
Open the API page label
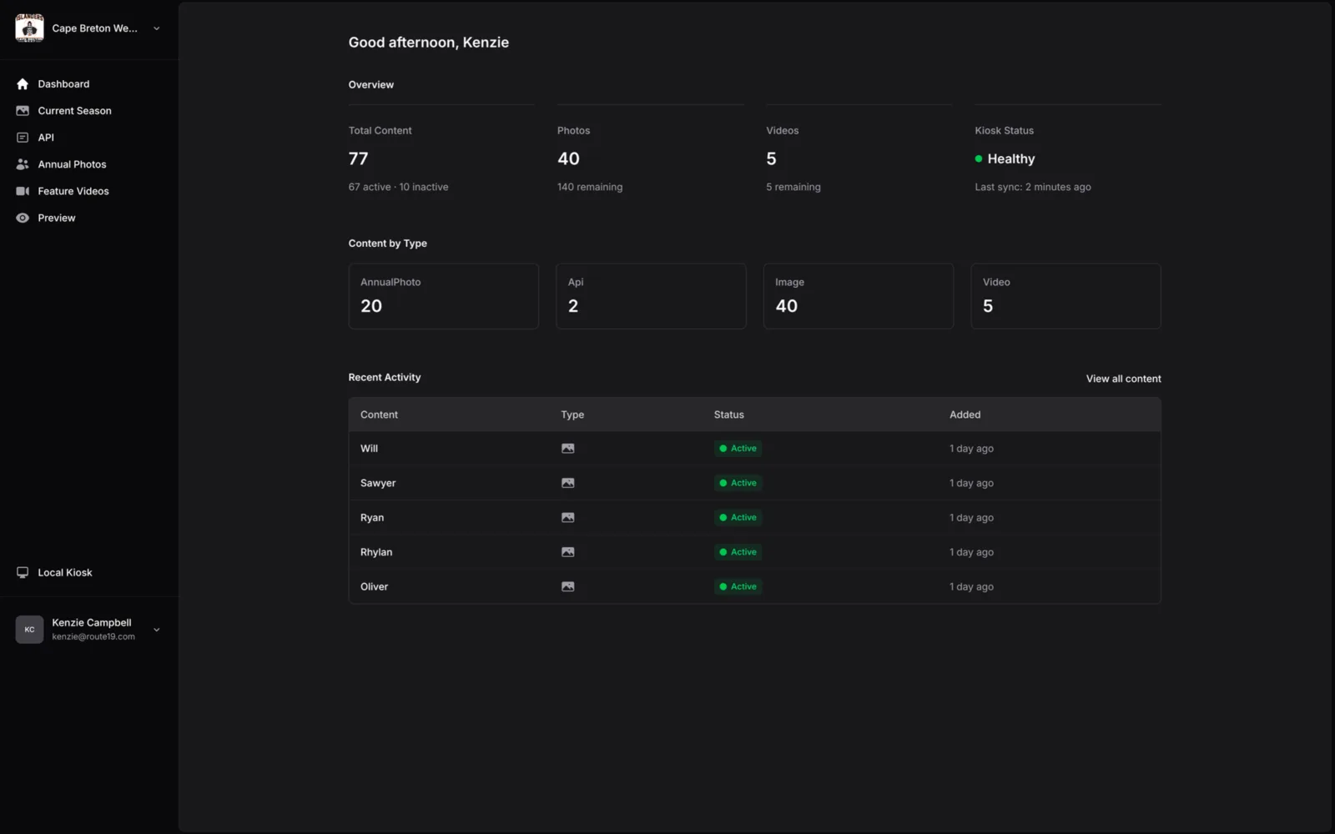click(46, 138)
